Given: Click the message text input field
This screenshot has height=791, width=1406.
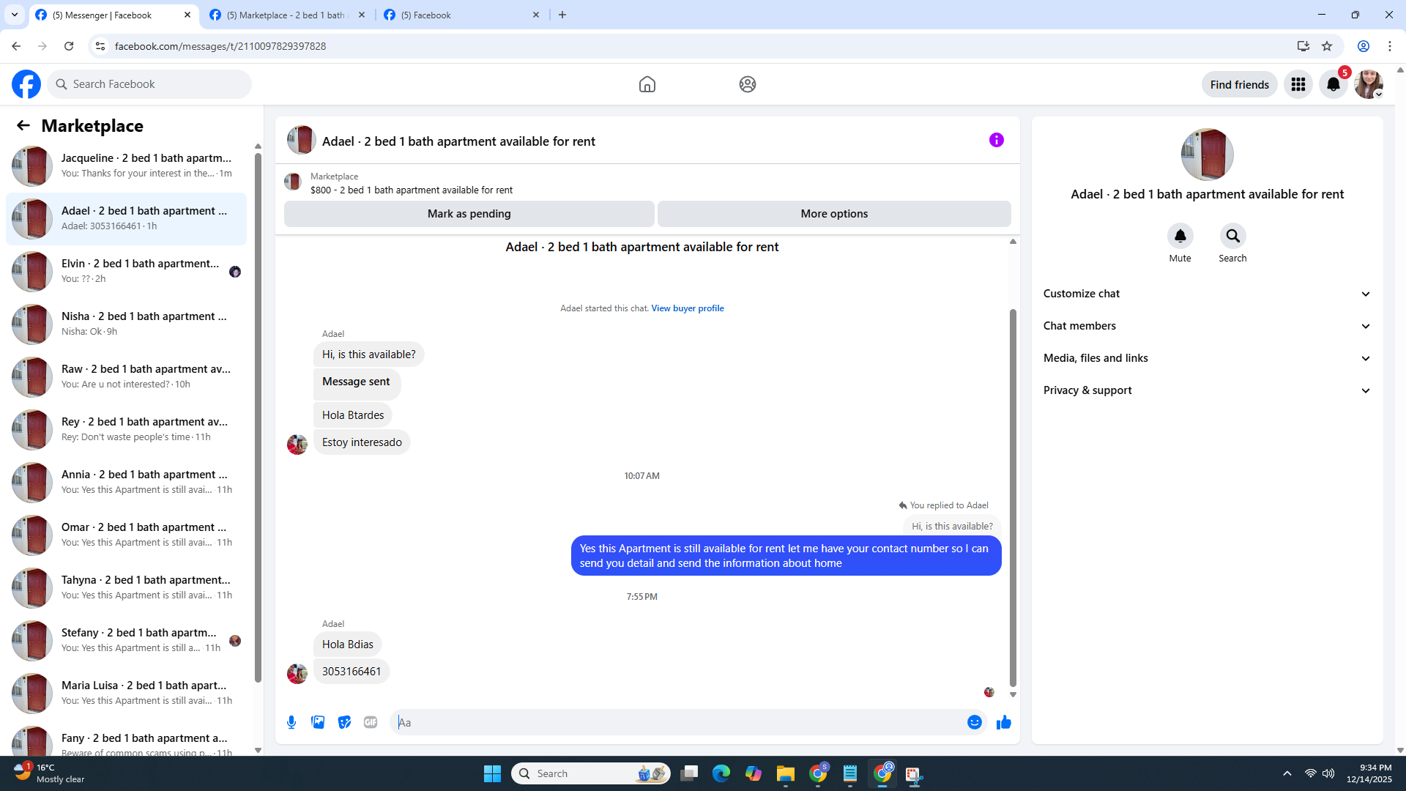Looking at the screenshot, I should click(677, 722).
